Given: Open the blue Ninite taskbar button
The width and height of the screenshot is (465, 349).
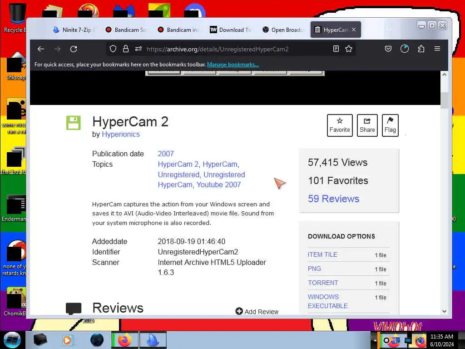Looking at the screenshot, I should (x=153, y=340).
